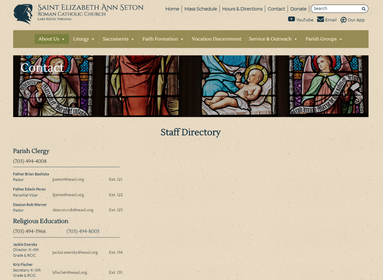383x280 pixels.
Task: Open the Sacraments dropdown menu
Action: (118, 39)
